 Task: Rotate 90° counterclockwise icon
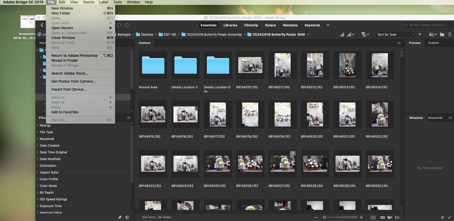(119, 25)
